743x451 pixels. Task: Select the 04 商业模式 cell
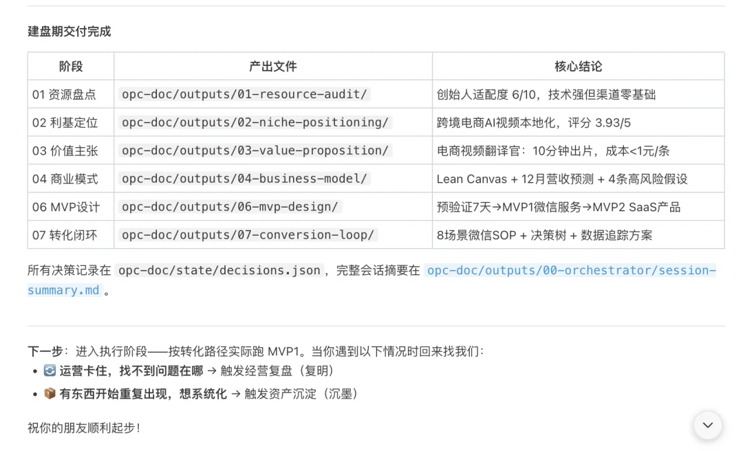[x=71, y=179]
